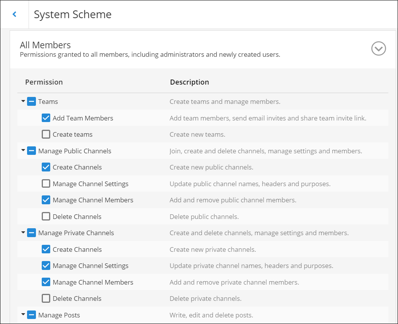Click description 'Delete private channels.'

206,299
